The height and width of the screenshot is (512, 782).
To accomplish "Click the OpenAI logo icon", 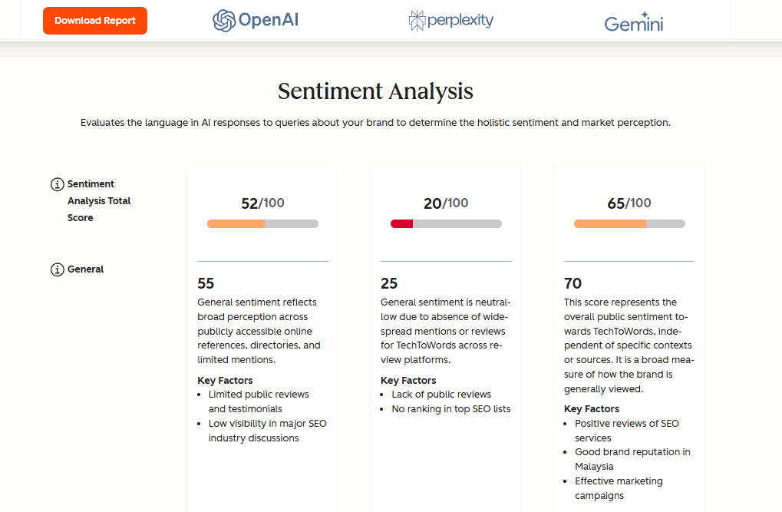I will [x=224, y=21].
